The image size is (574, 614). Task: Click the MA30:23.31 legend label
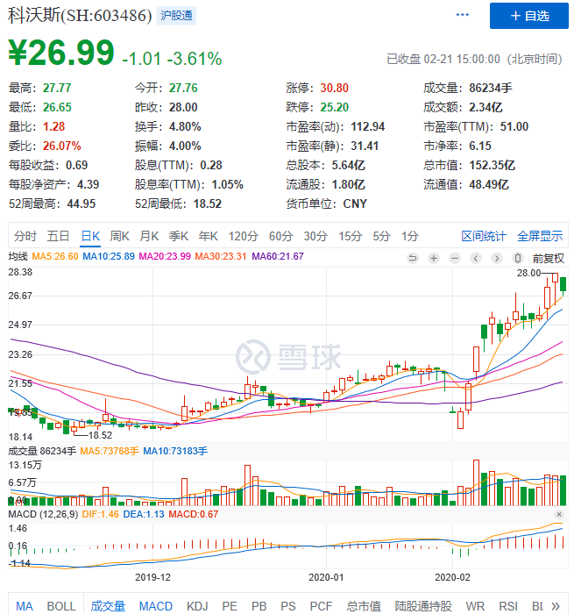[x=221, y=256]
